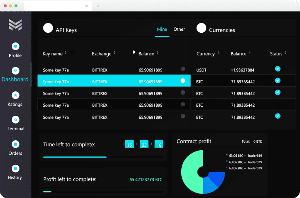Viewport: 300px width, 198px height.
Task: Go to Orders sidebar icon
Action: (x=15, y=144)
